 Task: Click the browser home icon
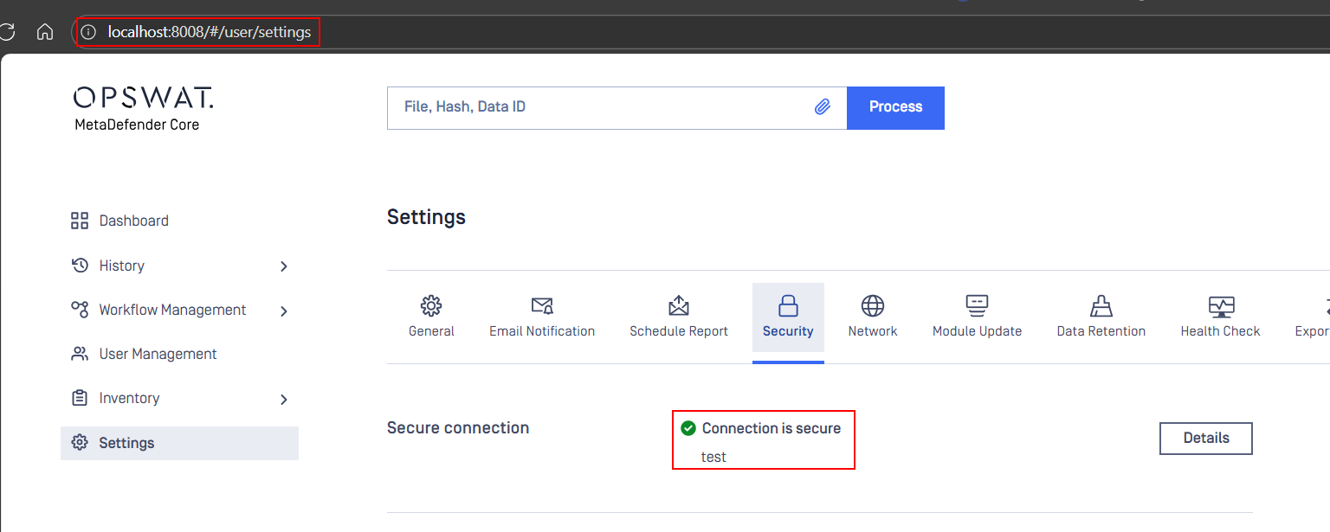45,32
